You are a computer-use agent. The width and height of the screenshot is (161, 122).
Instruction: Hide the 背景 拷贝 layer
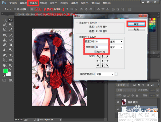tap(118, 102)
